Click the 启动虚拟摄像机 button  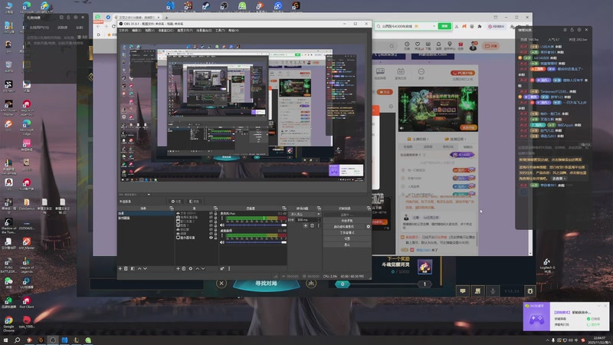344,226
